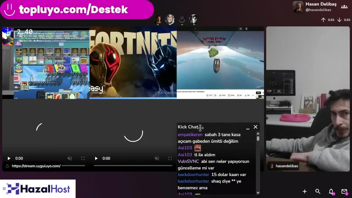Viewport: 352px width, 198px height.
Task: Click chat message 'tl ile aldım'
Action: [205, 155]
